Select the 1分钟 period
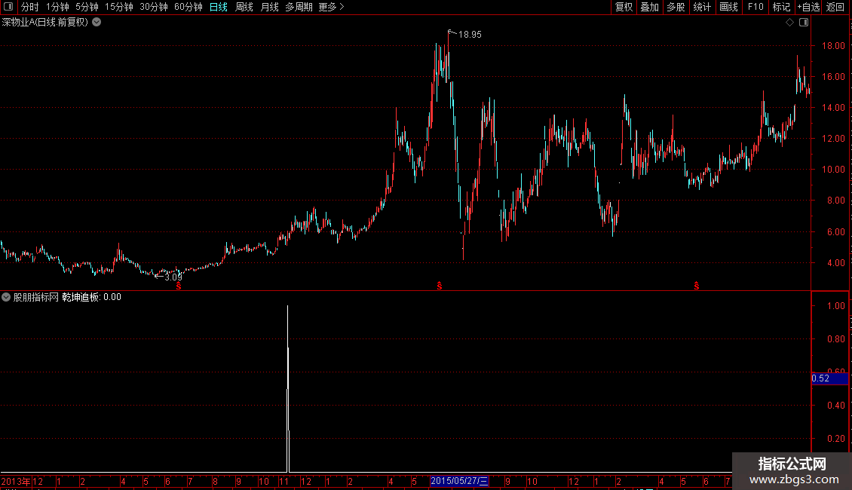The image size is (852, 490). (57, 7)
